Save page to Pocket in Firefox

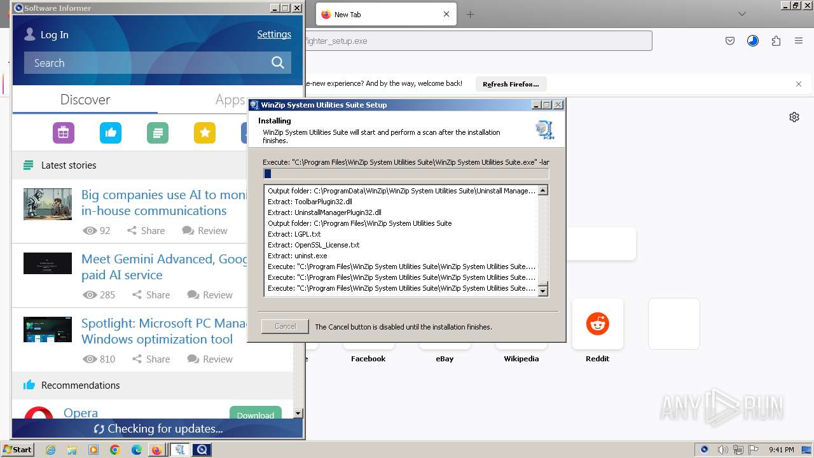pos(730,41)
